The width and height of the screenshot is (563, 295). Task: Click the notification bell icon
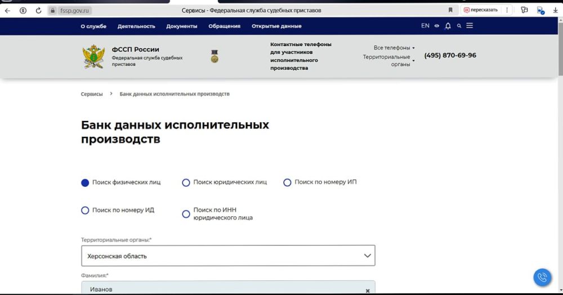448,26
